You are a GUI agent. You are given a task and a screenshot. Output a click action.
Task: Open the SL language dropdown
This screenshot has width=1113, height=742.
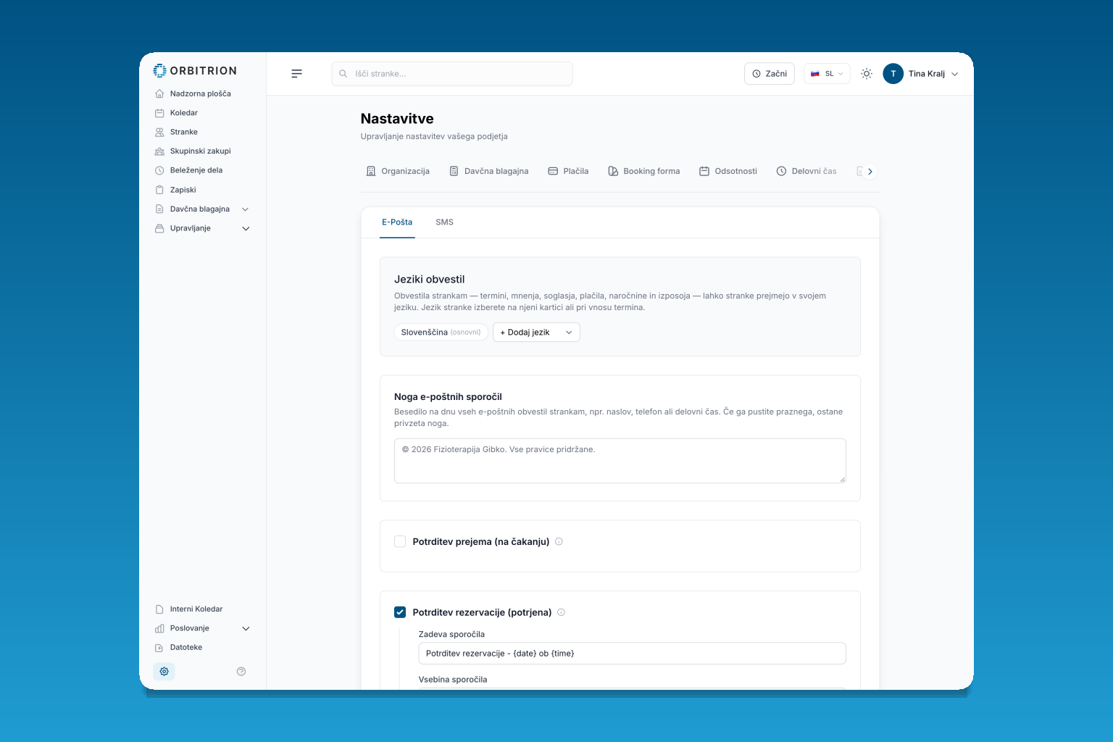pos(827,73)
